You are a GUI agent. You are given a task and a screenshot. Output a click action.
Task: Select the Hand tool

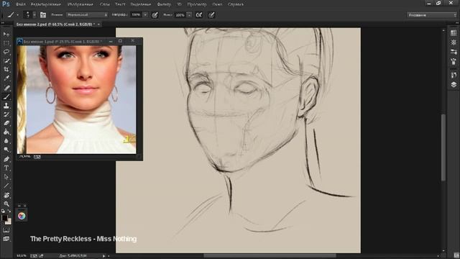pyautogui.click(x=6, y=195)
